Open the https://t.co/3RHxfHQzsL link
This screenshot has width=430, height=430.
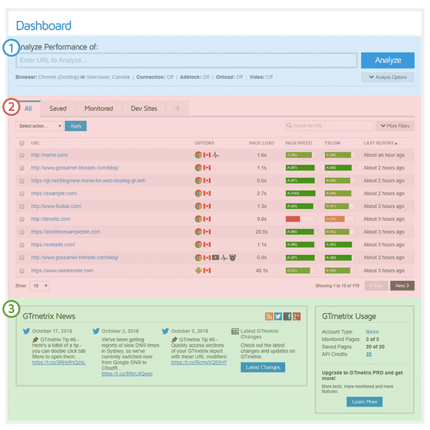coord(59,362)
